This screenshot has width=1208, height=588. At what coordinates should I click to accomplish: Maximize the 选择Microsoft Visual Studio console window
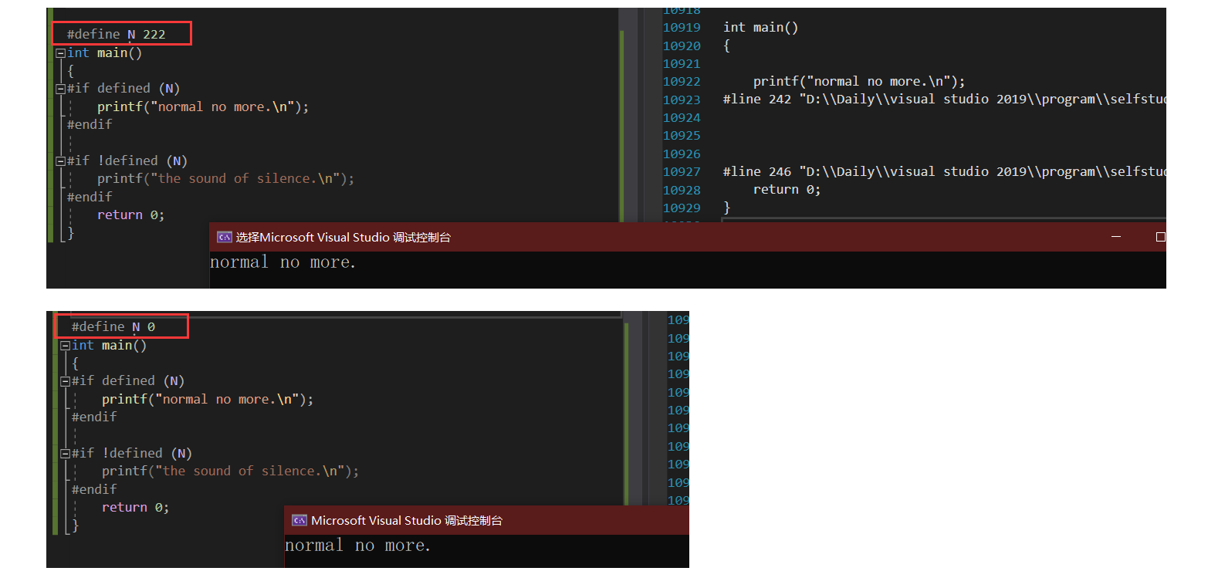(1160, 237)
